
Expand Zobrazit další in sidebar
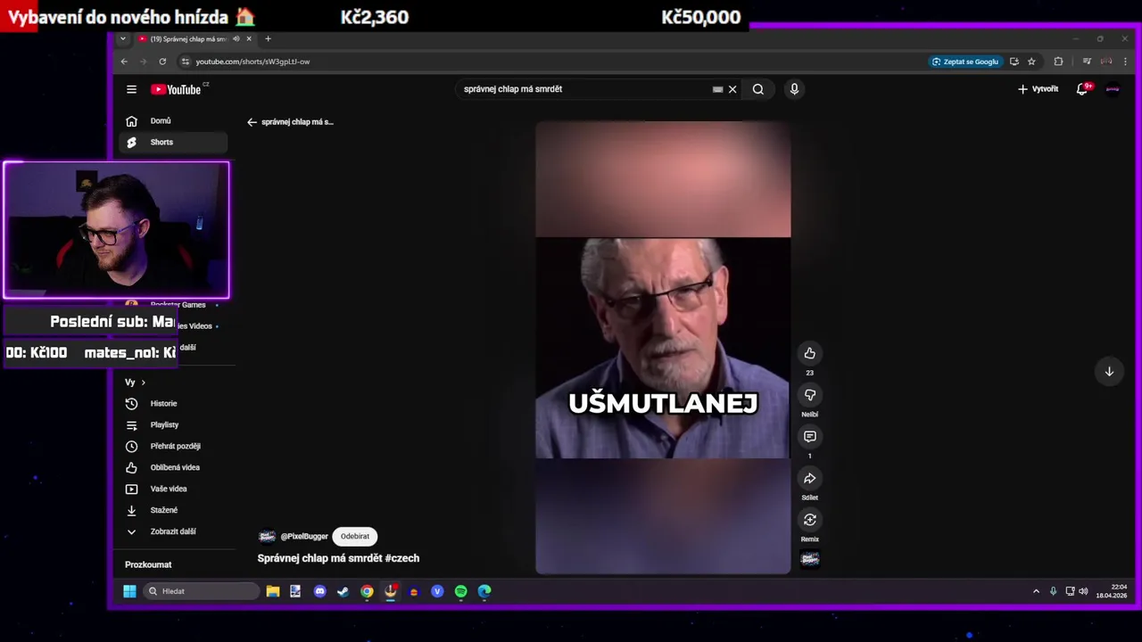(x=173, y=532)
